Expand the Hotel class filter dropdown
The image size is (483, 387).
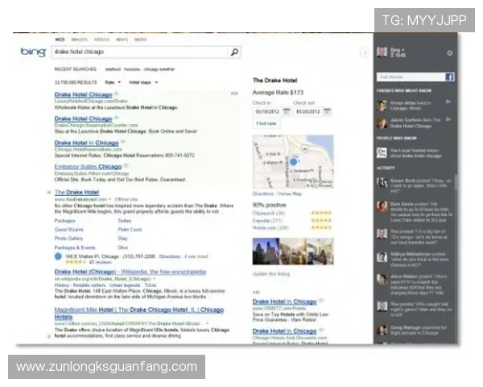(x=143, y=81)
